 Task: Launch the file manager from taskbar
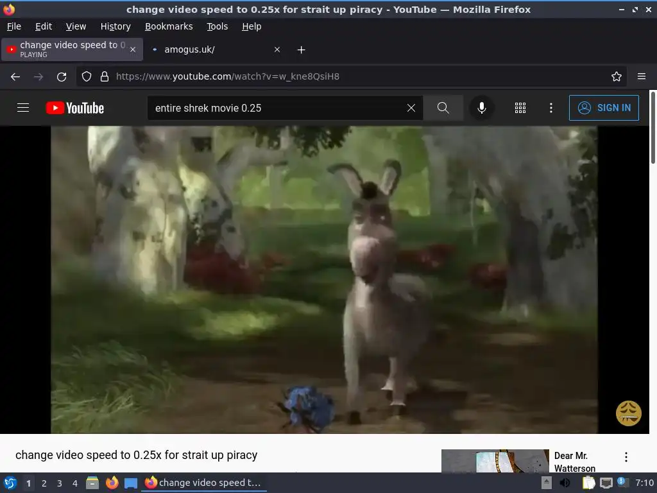coord(92,483)
